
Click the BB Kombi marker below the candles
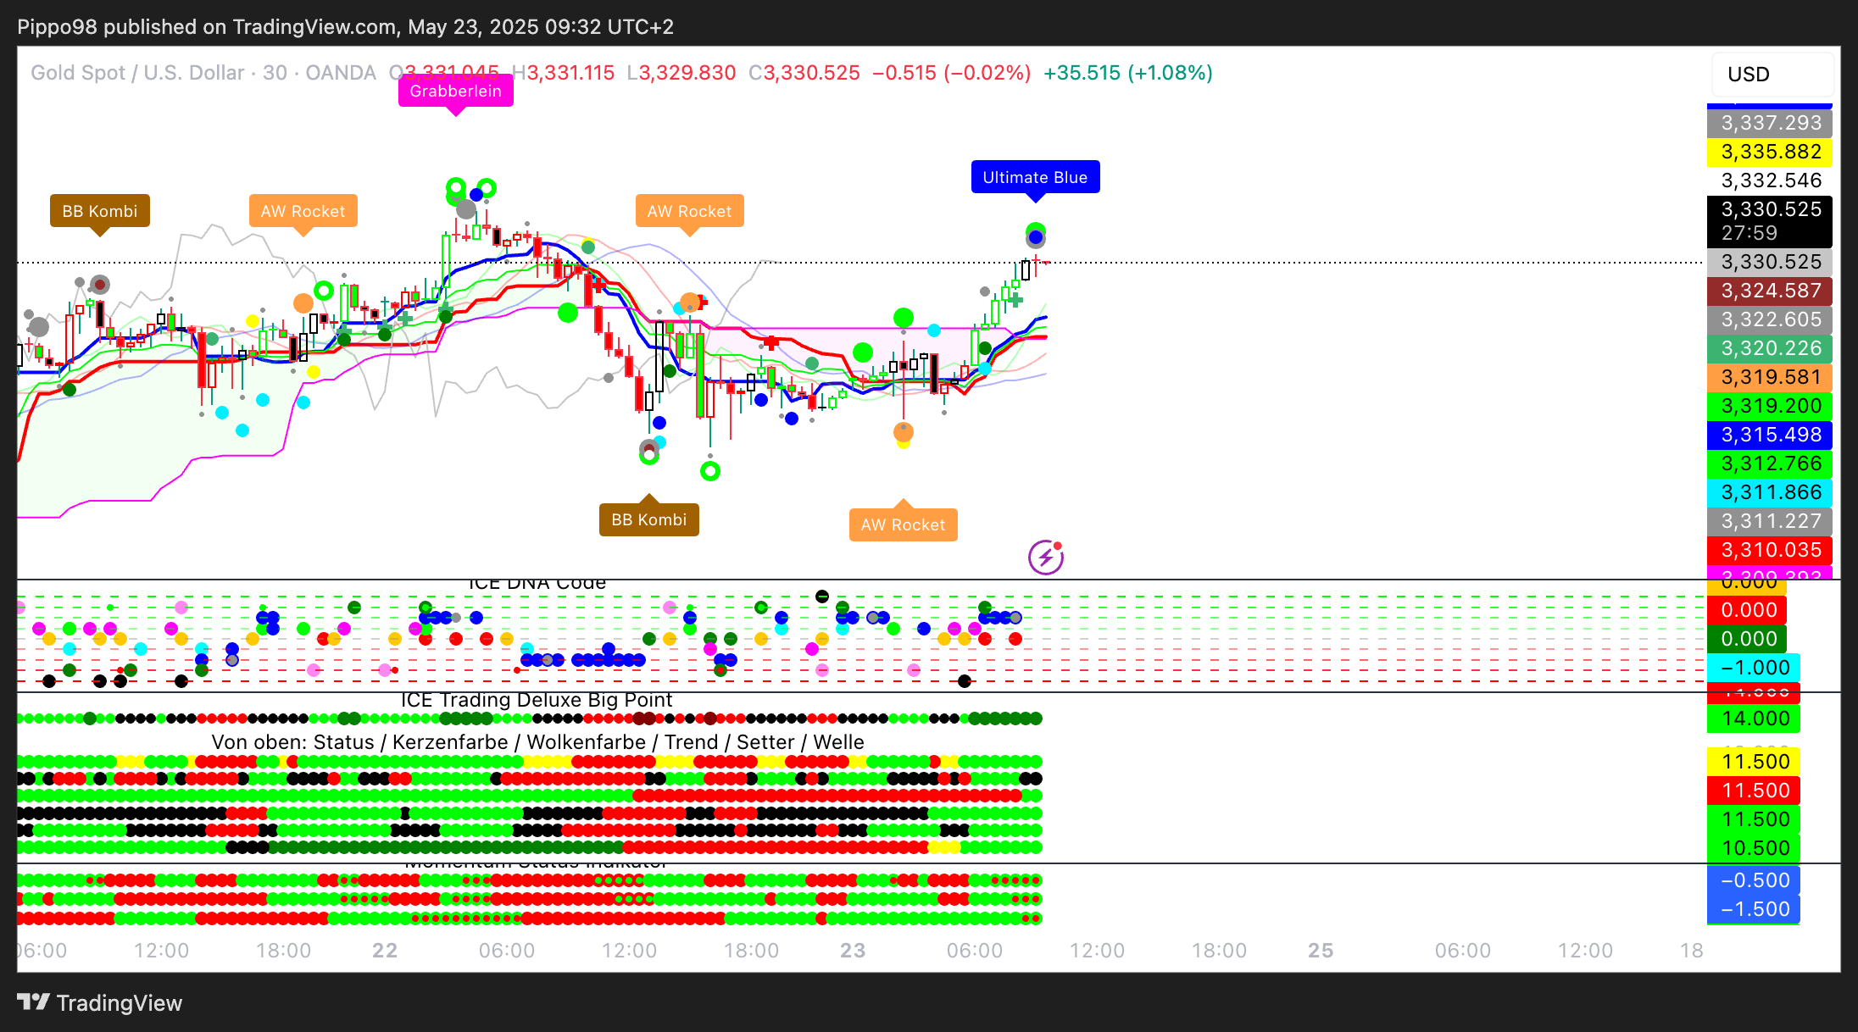(648, 520)
